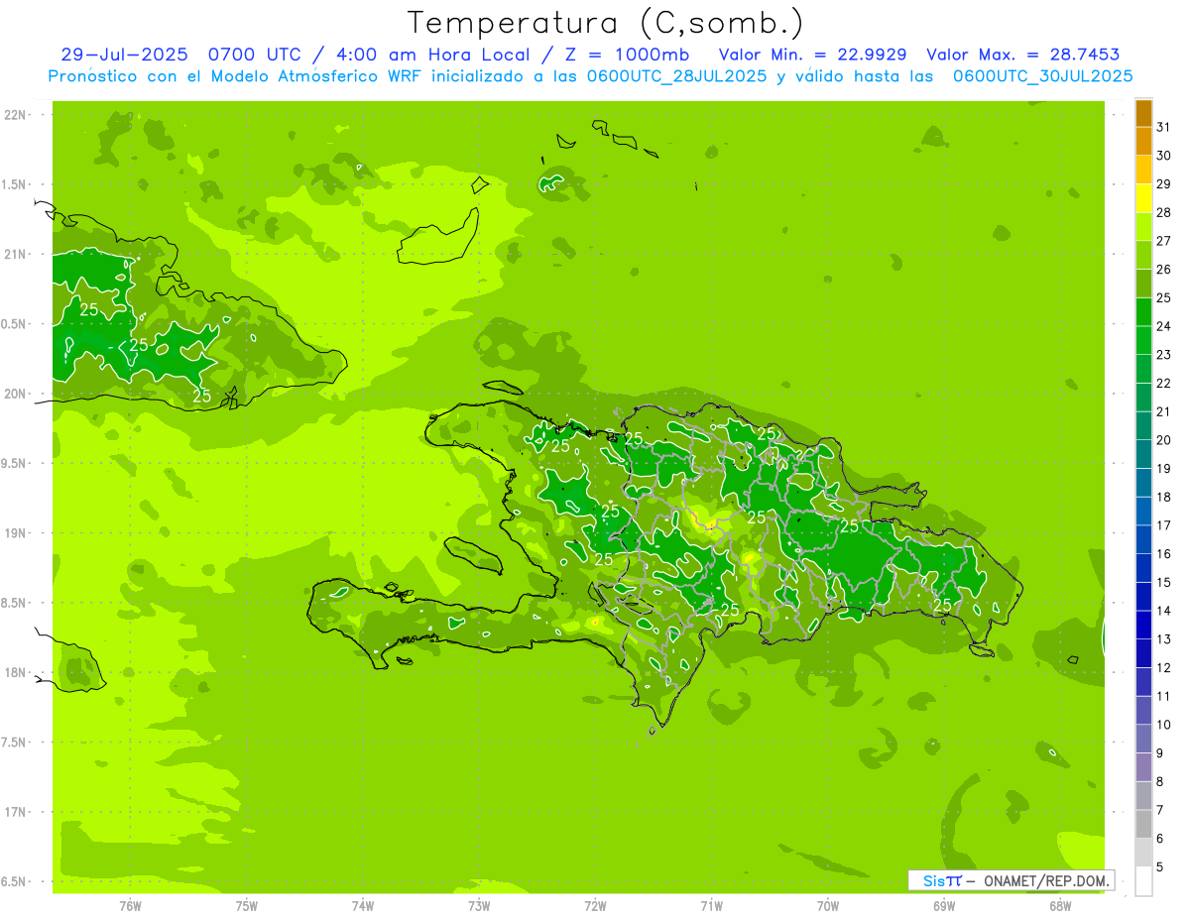This screenshot has height=919, width=1190.
Task: Click the "20N" latitude axis label
Action: point(15,394)
